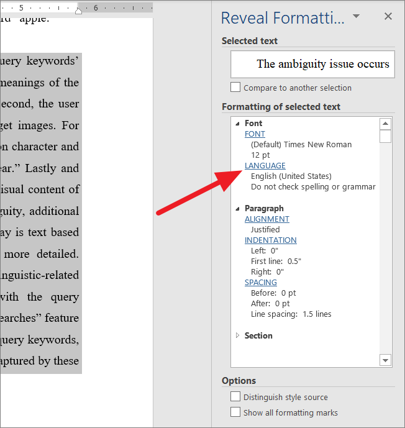Enable Compare to another selection
The width and height of the screenshot is (405, 428).
(x=235, y=88)
